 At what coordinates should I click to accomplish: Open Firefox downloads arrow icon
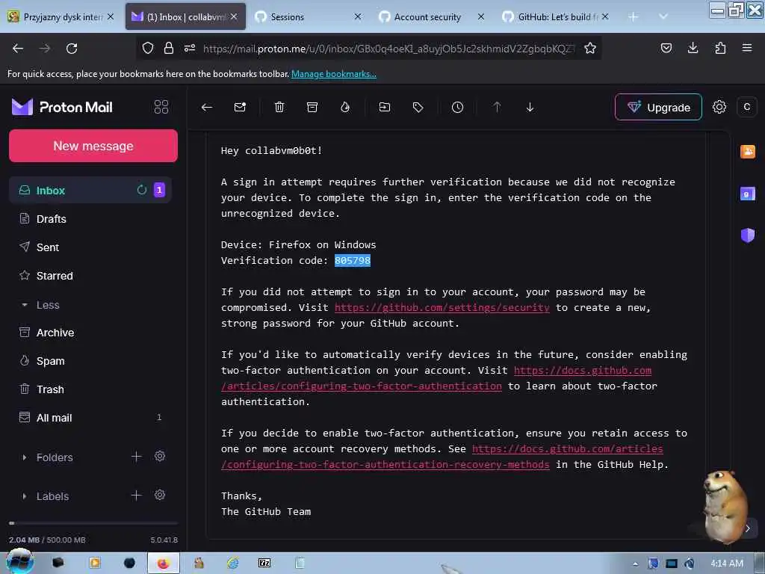pyautogui.click(x=693, y=48)
